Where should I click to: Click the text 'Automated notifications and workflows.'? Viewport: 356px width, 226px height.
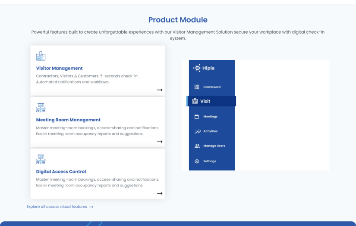click(72, 82)
